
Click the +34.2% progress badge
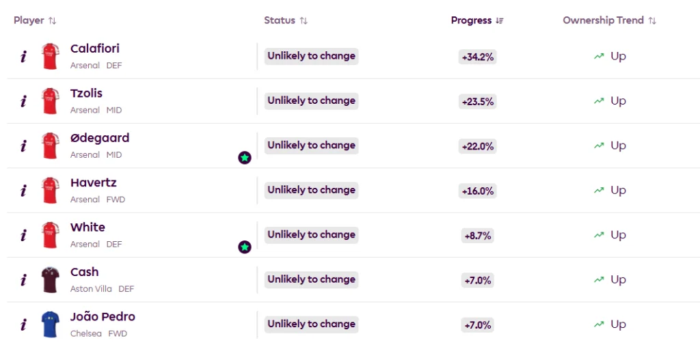[x=477, y=57]
